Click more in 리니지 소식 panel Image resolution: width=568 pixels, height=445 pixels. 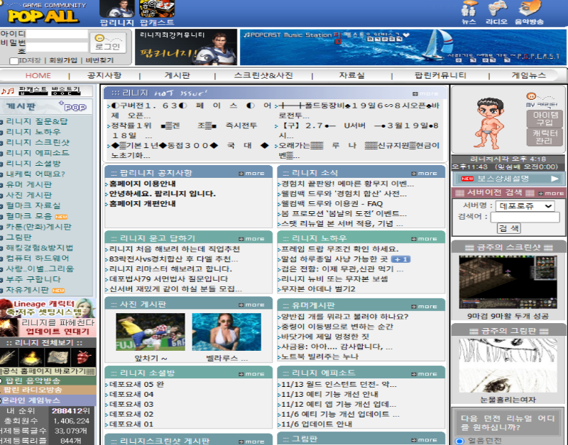pos(424,174)
